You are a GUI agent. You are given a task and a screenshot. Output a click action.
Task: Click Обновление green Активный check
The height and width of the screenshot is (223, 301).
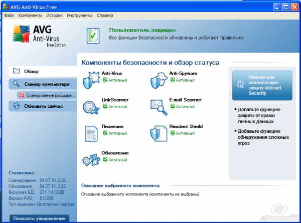coord(105,159)
